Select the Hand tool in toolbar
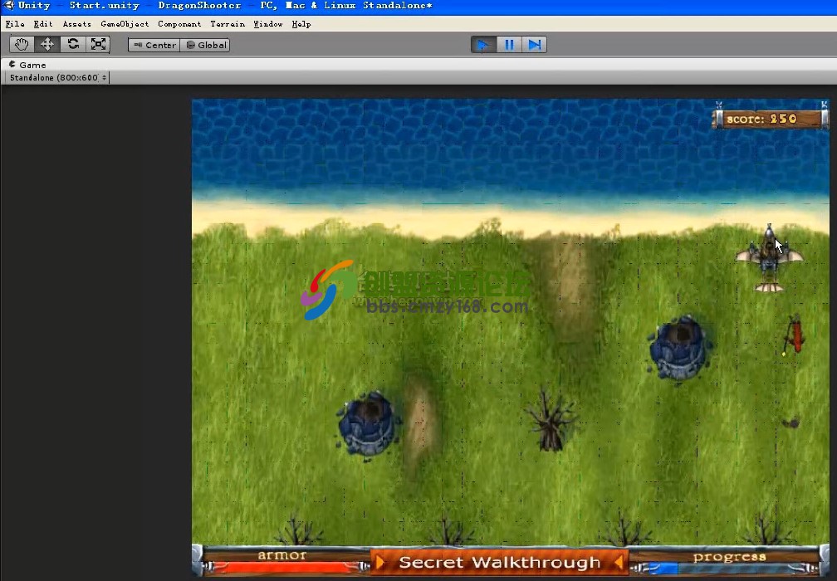Image resolution: width=837 pixels, height=581 pixels. (x=22, y=44)
